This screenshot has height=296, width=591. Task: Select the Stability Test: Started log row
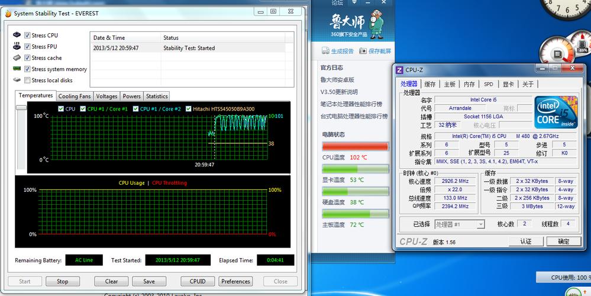pos(192,48)
